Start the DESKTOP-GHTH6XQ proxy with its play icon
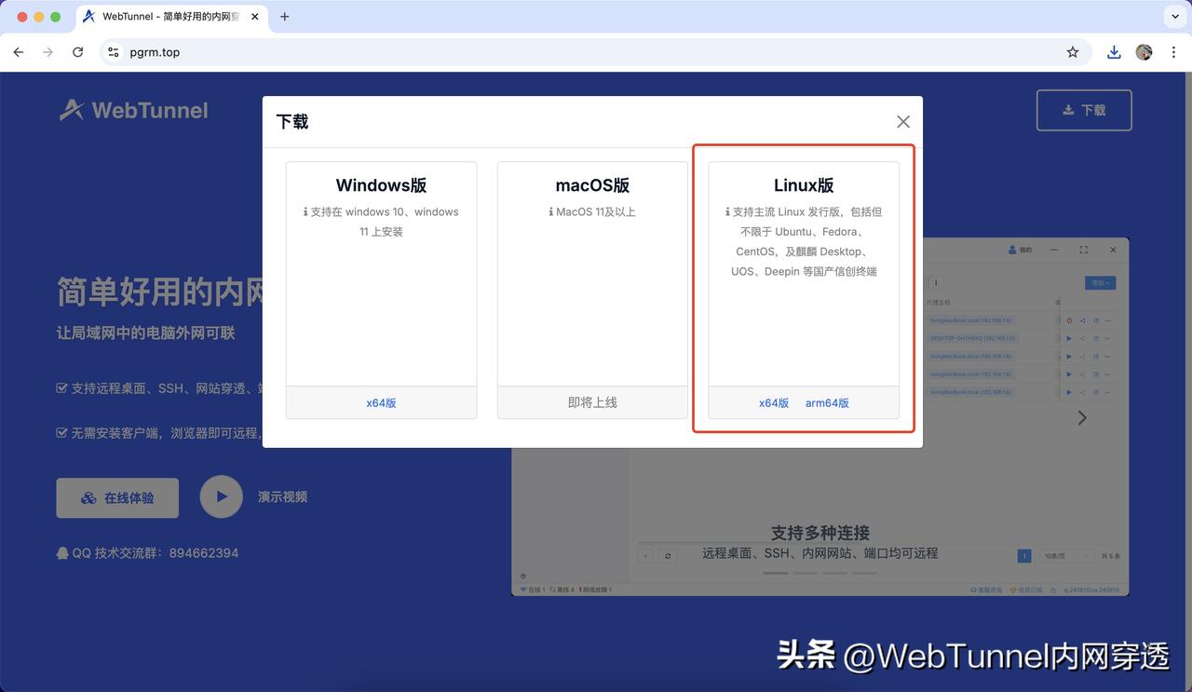Image resolution: width=1192 pixels, height=692 pixels. 1069,338
